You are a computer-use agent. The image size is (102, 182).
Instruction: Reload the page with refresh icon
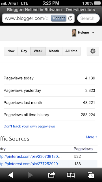pyautogui.click(x=70, y=18)
